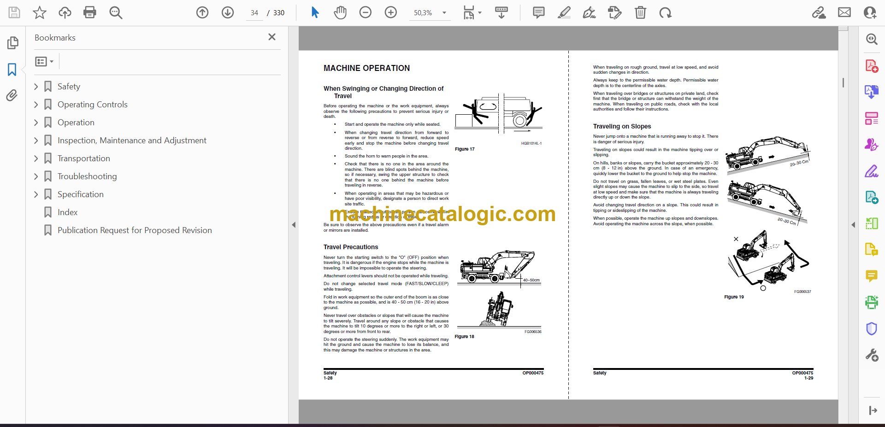Upload the file with the cloud icon
Image resolution: width=885 pixels, height=427 pixels.
[65, 12]
